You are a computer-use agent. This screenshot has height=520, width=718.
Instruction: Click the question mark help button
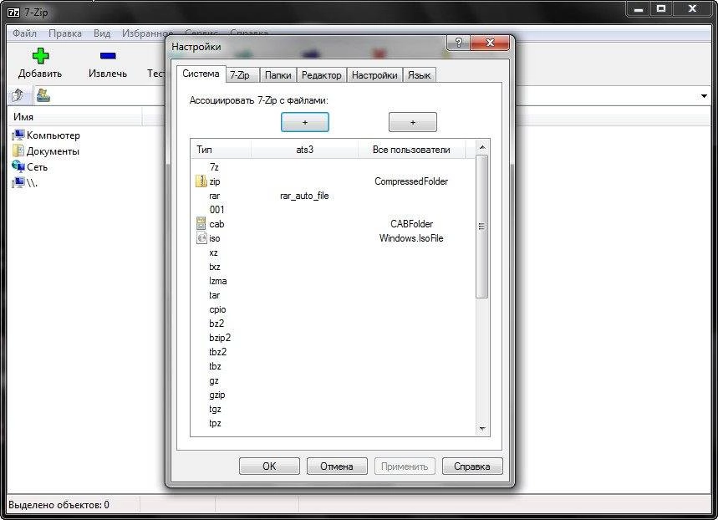point(458,43)
